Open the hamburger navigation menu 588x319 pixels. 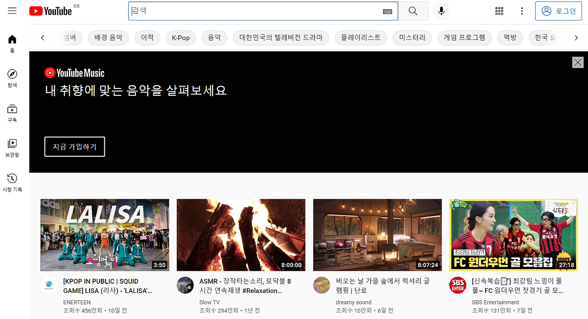click(12, 10)
